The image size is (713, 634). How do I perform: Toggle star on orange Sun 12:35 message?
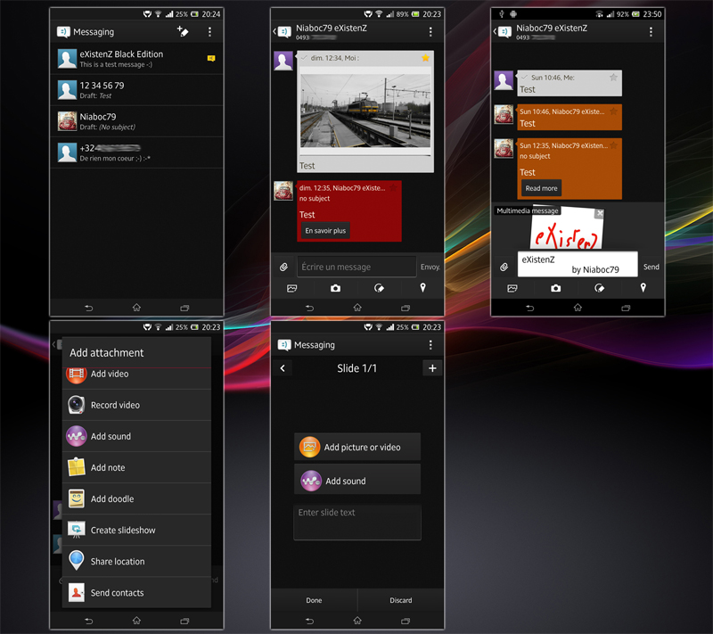tap(613, 145)
